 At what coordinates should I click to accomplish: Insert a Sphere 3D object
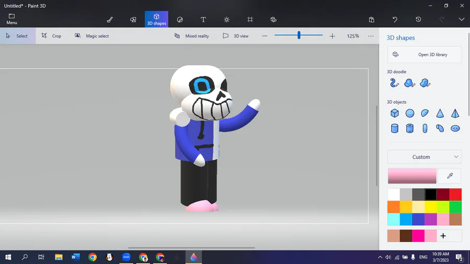[x=410, y=113]
